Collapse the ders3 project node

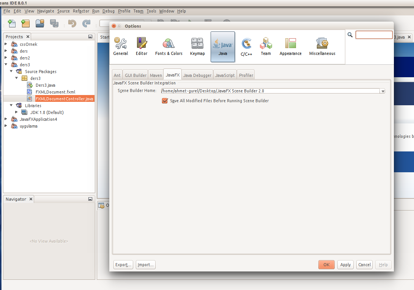[6, 64]
